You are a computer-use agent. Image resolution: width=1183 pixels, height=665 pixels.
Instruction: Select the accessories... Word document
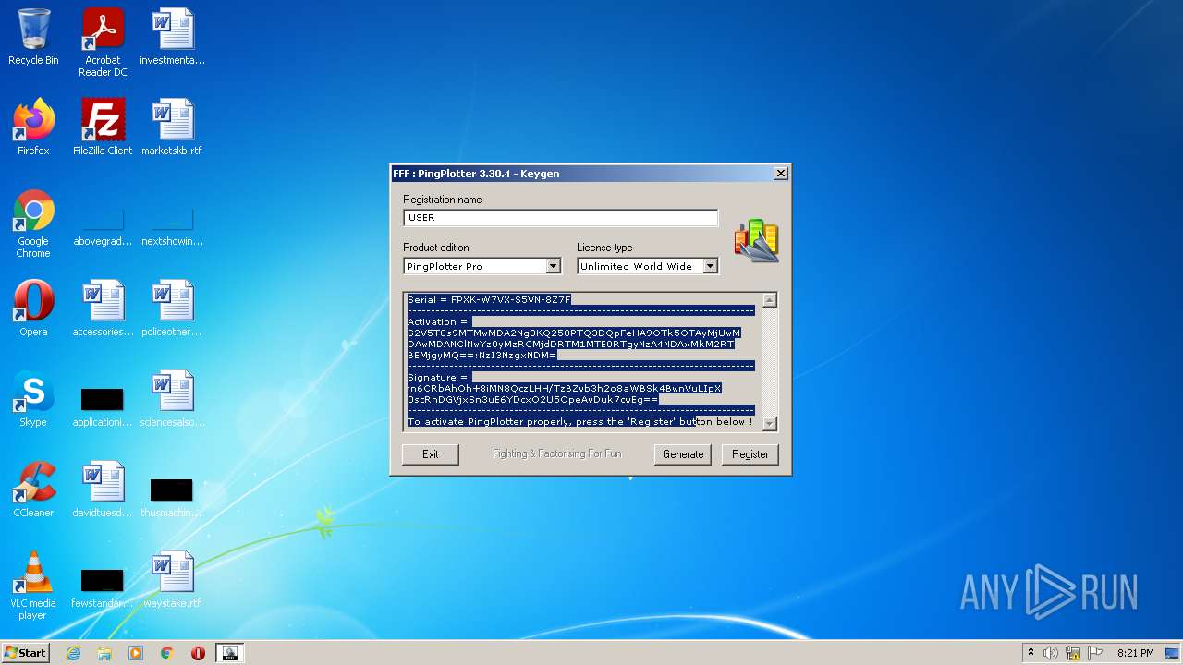coord(103,309)
